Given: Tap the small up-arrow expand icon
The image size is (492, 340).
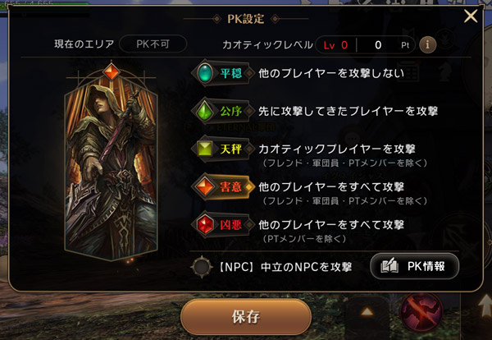Looking at the screenshot, I should click(x=367, y=312).
